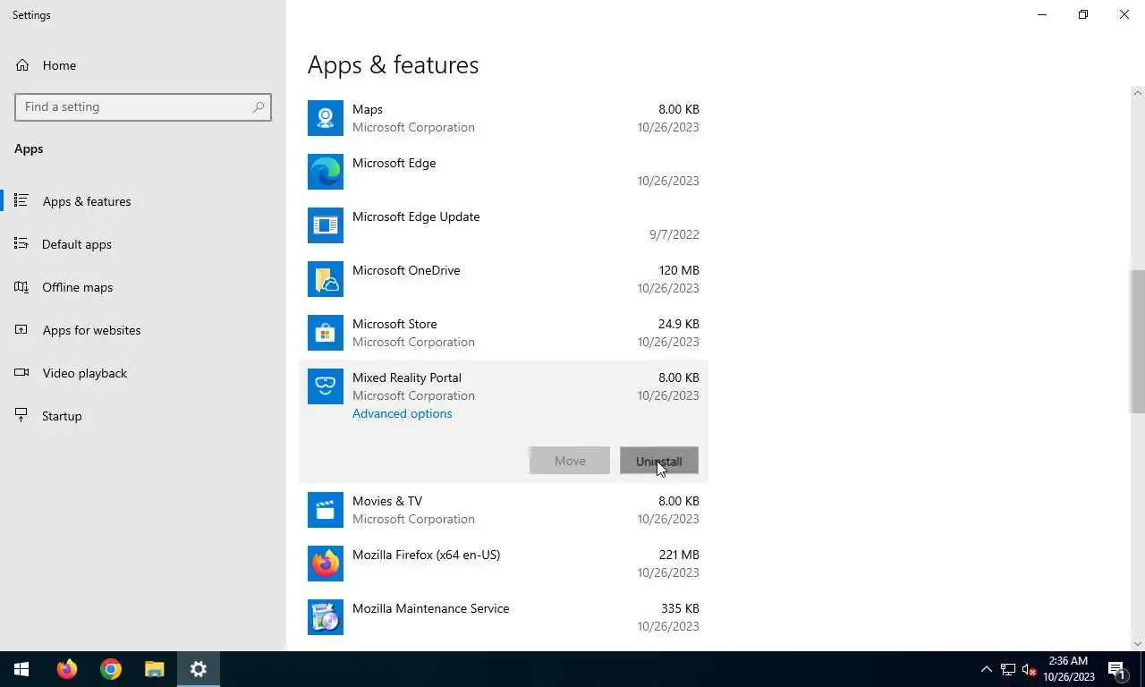
Task: Select Movies & TV entry
Action: (x=387, y=501)
